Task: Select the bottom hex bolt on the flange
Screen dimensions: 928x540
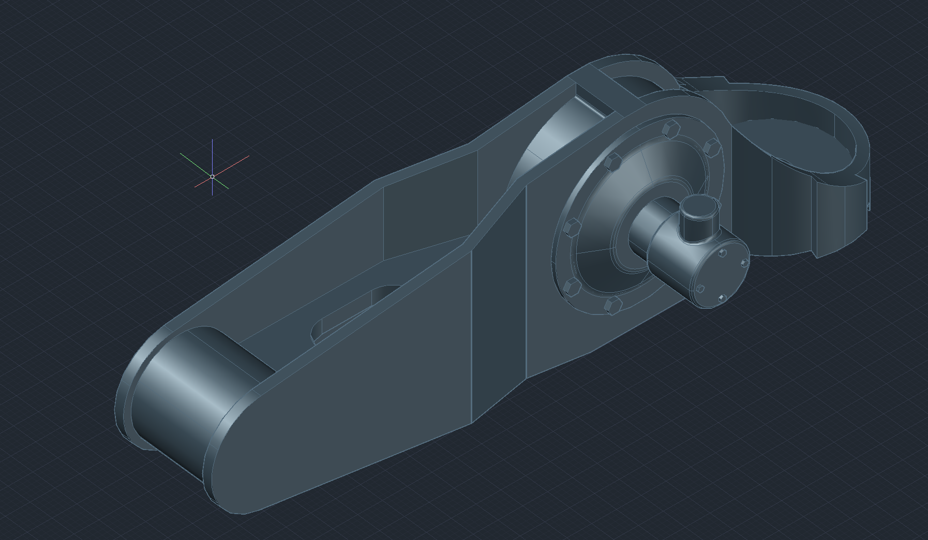Action: click(612, 305)
